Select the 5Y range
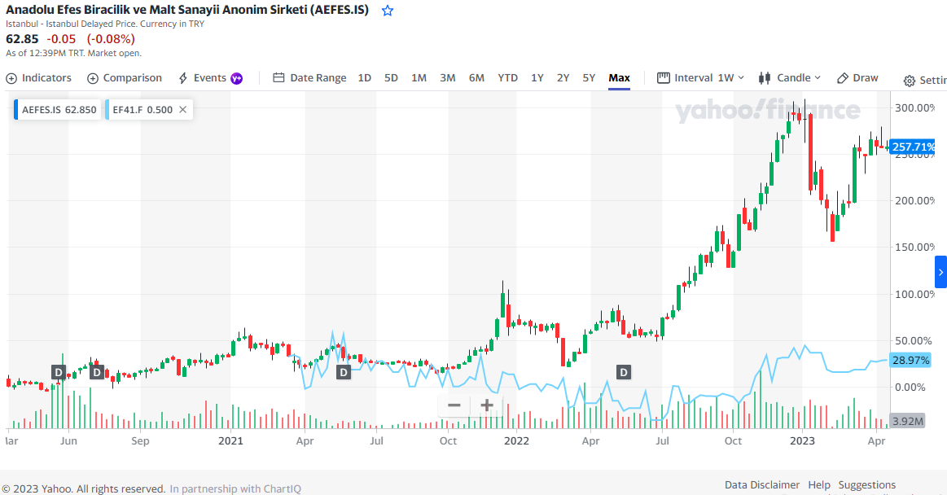This screenshot has height=495, width=947. (589, 78)
